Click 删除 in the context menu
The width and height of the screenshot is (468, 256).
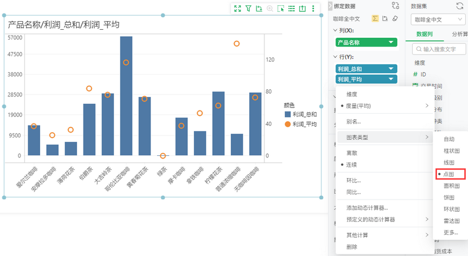point(352,246)
